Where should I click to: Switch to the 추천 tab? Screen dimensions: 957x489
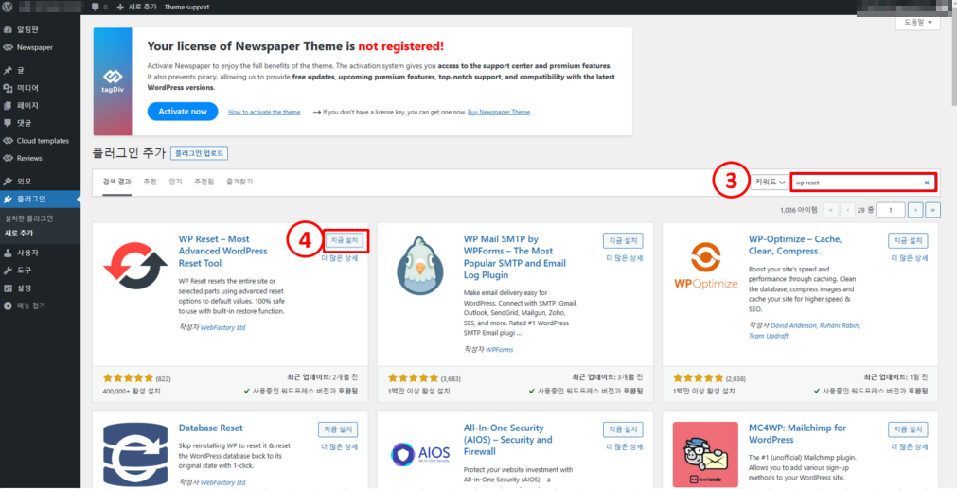pyautogui.click(x=151, y=182)
